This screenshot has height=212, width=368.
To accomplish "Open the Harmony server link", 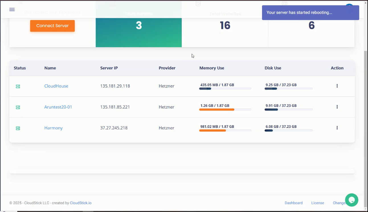I will 53,128.
